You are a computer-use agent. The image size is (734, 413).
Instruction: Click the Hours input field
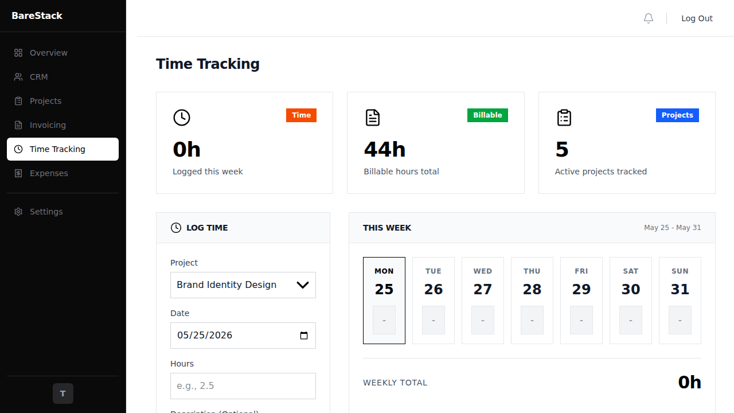coord(243,386)
